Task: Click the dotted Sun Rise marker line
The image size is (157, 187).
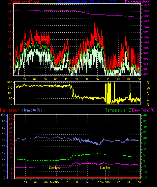Action: tap(55, 174)
